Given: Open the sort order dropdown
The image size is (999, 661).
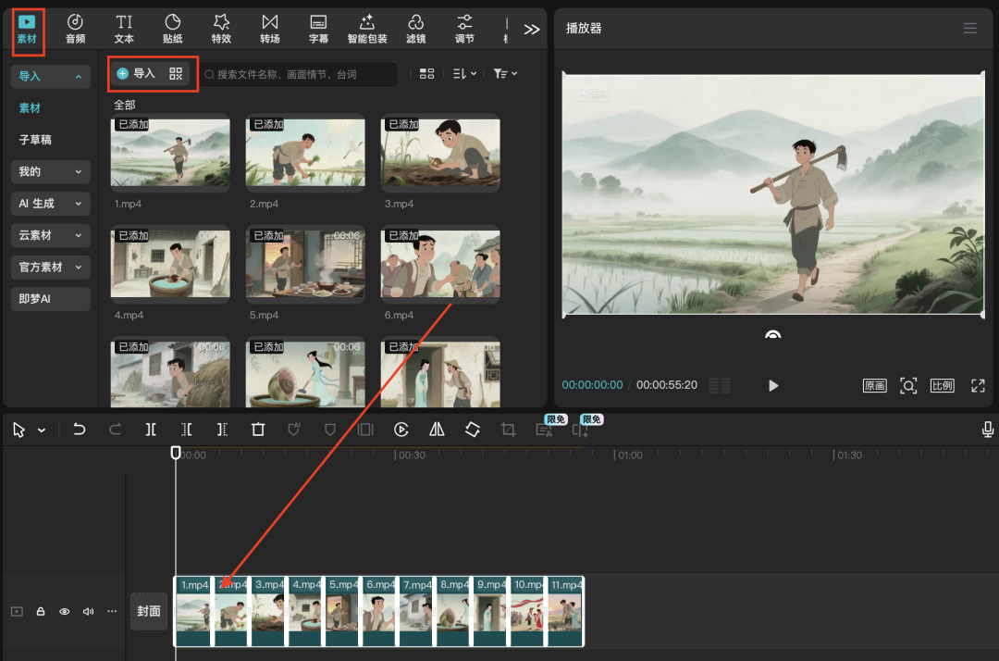Looking at the screenshot, I should [464, 73].
